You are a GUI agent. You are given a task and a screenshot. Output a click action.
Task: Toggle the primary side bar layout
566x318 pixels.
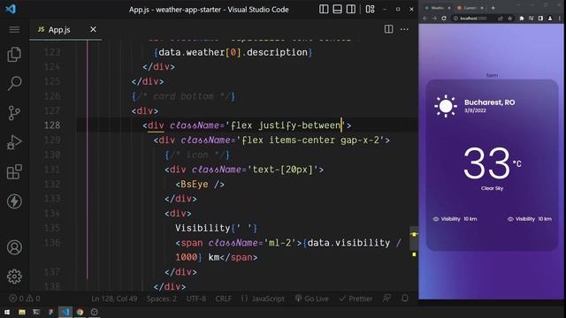324,10
